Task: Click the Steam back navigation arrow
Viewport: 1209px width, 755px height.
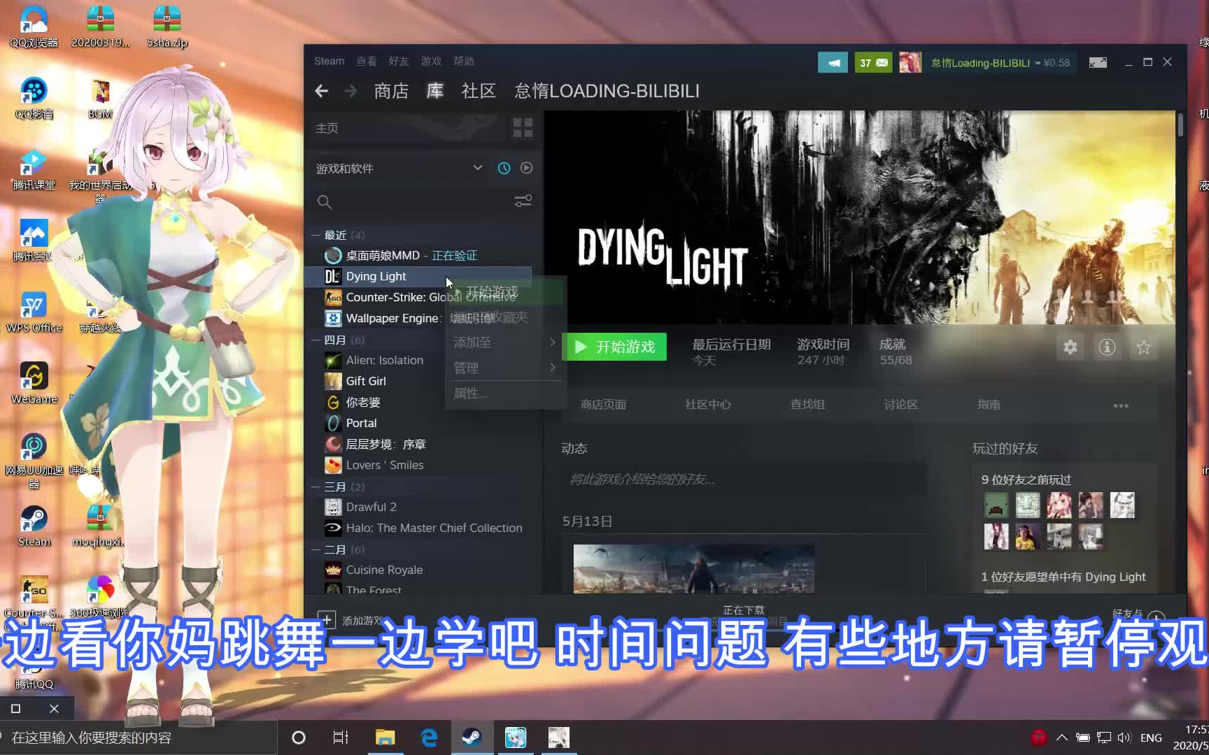Action: (x=322, y=91)
